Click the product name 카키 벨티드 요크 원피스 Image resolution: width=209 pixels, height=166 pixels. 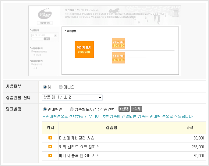[x=79, y=147]
